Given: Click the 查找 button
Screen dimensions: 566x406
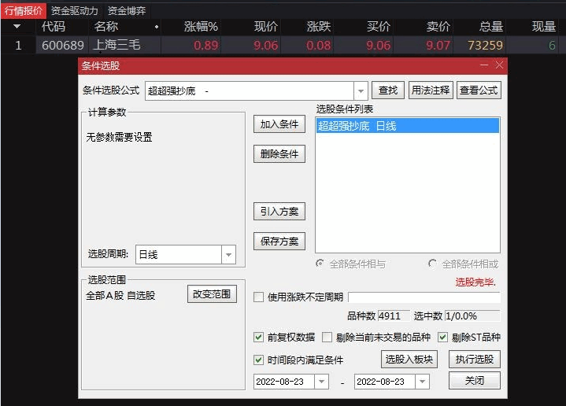Looking at the screenshot, I should point(388,90).
